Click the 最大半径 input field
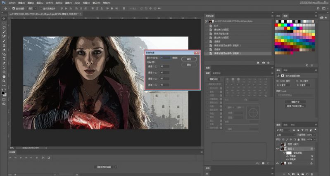Image resolution: width=330 pixels, height=176 pixels. [x=166, y=58]
